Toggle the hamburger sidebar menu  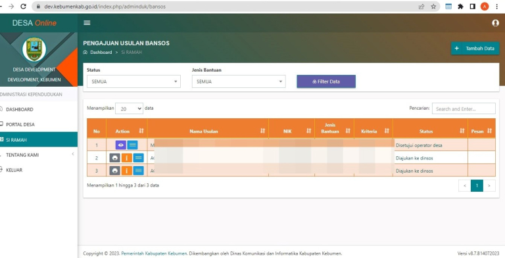pyautogui.click(x=87, y=23)
